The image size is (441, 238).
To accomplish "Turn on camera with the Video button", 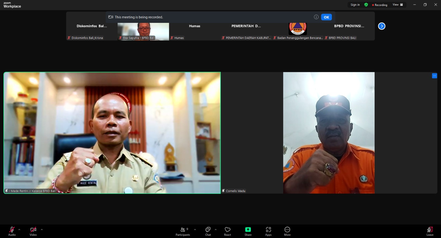I will (33, 231).
